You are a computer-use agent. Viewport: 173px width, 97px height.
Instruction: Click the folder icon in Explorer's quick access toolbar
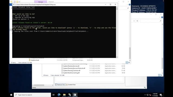click(x=11, y=2)
